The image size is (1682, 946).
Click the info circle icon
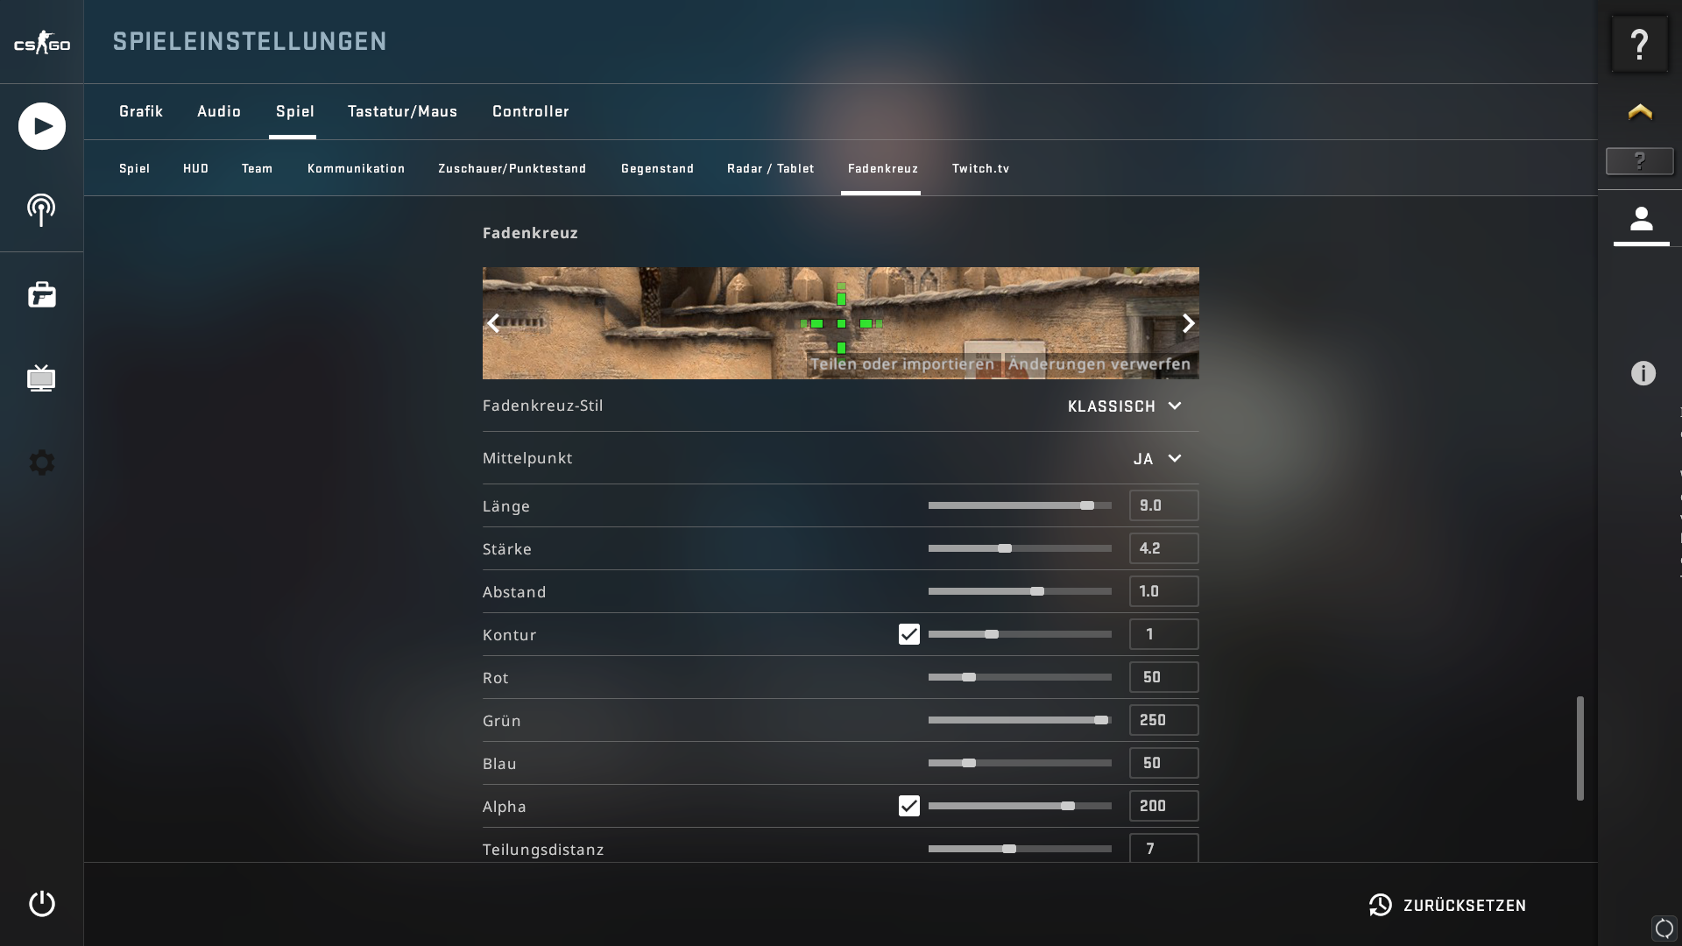click(1643, 374)
